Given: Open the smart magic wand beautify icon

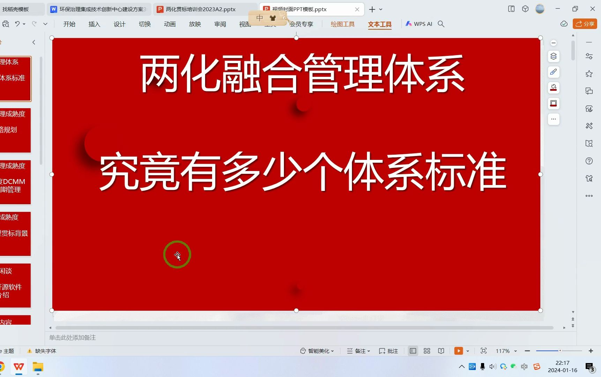Looking at the screenshot, I should (589, 126).
